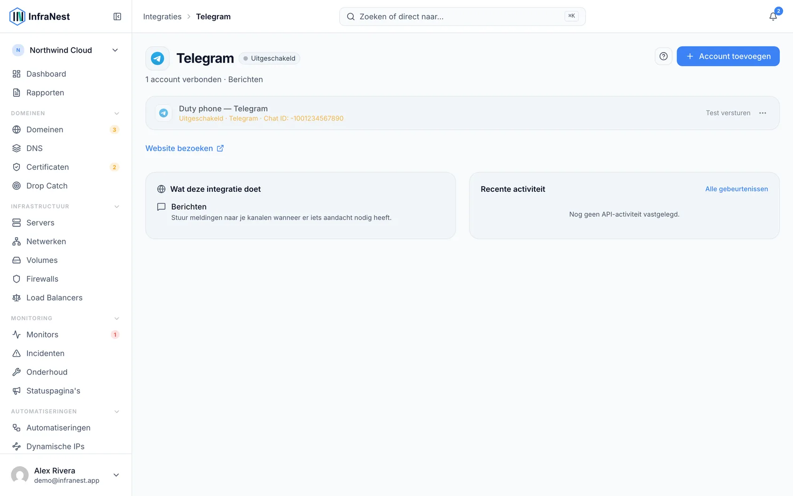Image resolution: width=793 pixels, height=496 pixels.
Task: Open the Website bezoeken link
Action: (185, 148)
